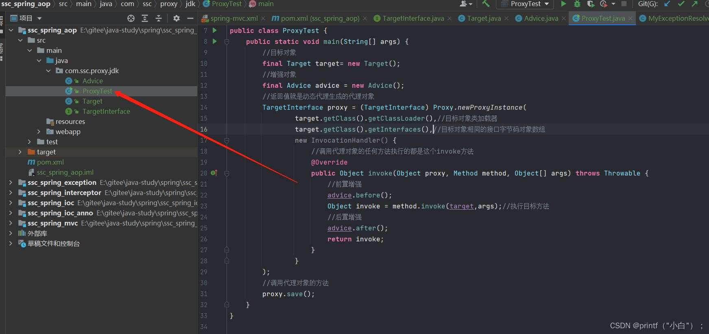Viewport: 709px width, 334px height.
Task: Hide the project panel with minus icon
Action: [x=190, y=18]
